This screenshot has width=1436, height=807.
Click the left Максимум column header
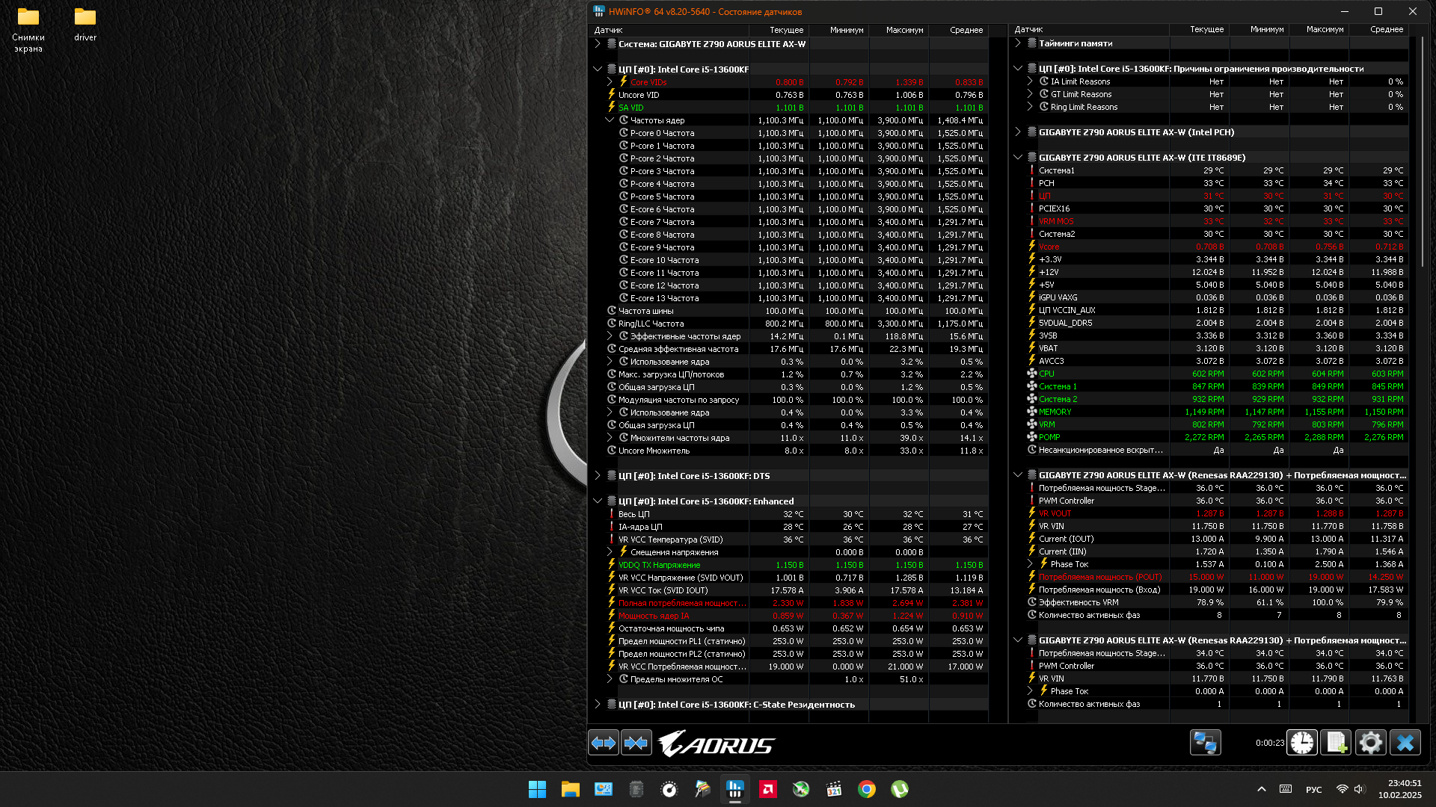tap(903, 30)
